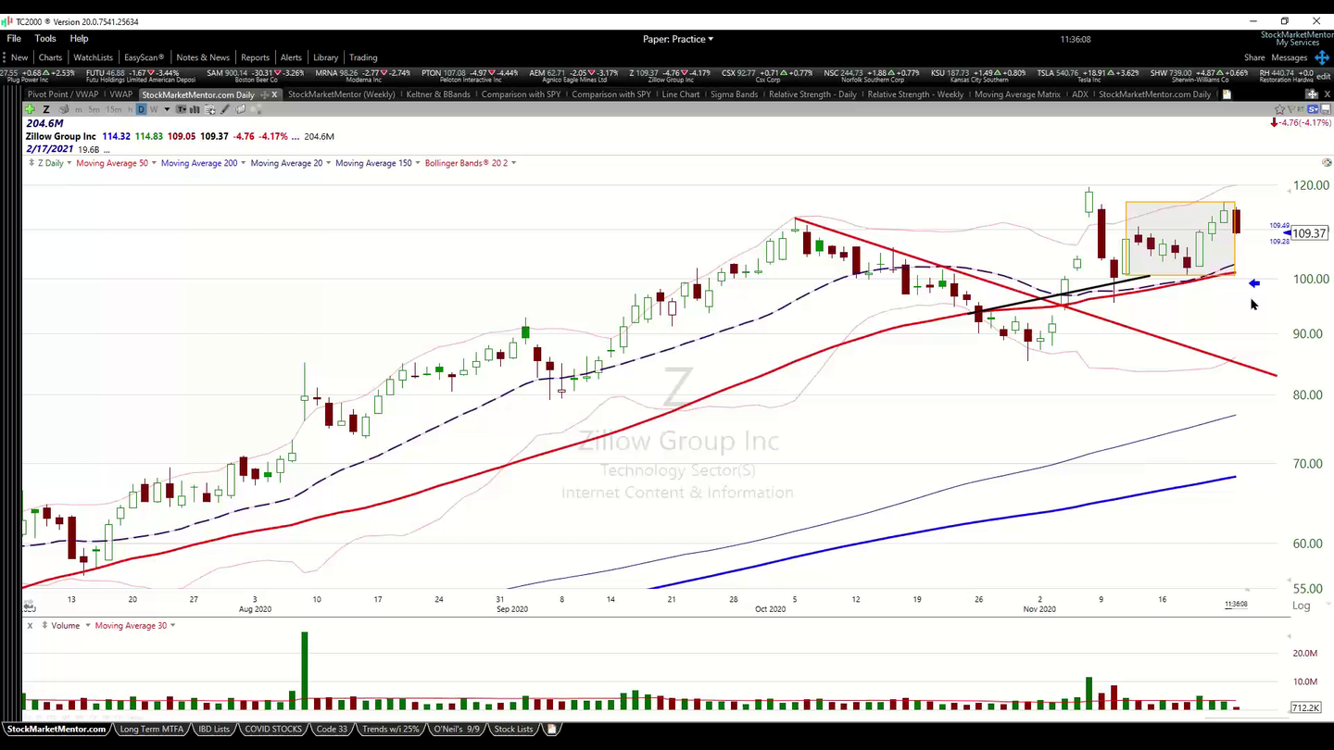1334x750 pixels.
Task: Click the notes tag icon in chart toolbar
Action: [x=241, y=109]
